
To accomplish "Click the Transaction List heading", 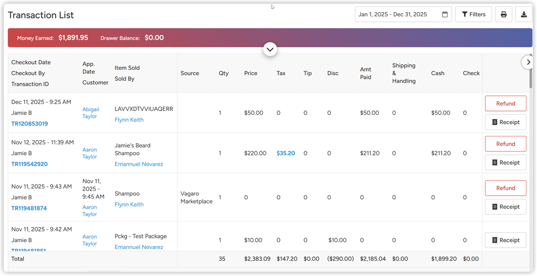I will pyautogui.click(x=41, y=15).
